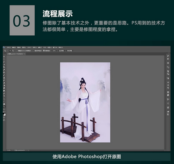Close the 工笔画.psd document tab
Viewport: 174px width, 164px height.
[x=24, y=54]
